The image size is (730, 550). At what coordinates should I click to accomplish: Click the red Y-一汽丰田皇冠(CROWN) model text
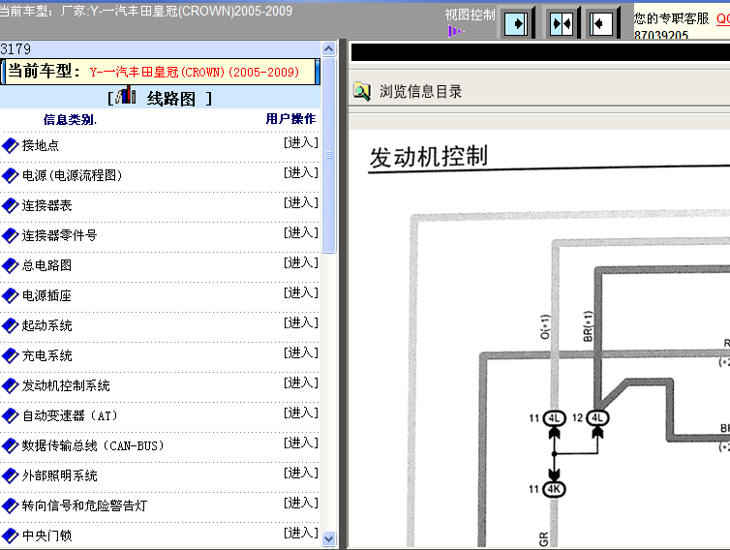[195, 73]
